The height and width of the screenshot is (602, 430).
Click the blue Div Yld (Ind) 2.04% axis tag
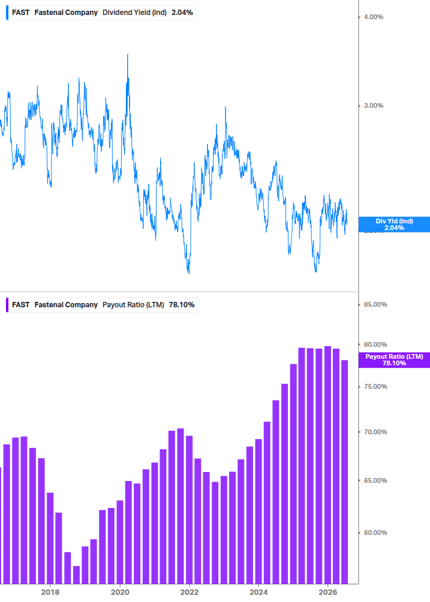pyautogui.click(x=394, y=225)
